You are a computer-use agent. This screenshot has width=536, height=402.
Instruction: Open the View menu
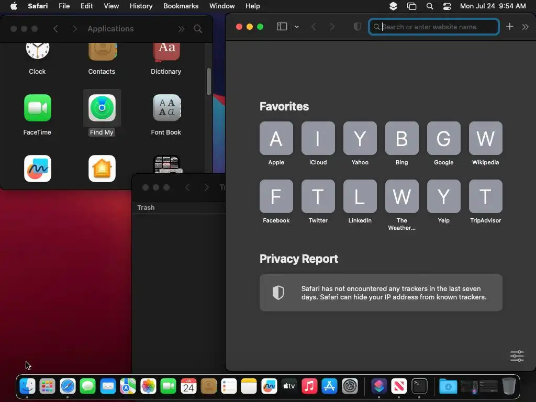pyautogui.click(x=111, y=6)
